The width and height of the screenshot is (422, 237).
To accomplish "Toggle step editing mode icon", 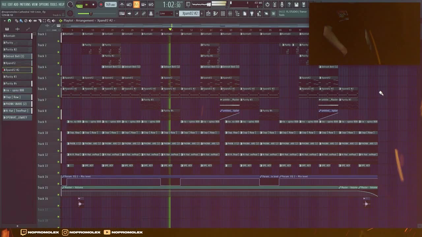I will click(136, 13).
